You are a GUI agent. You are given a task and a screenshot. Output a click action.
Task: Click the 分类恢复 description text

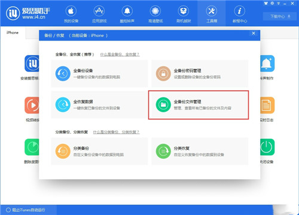(199, 155)
